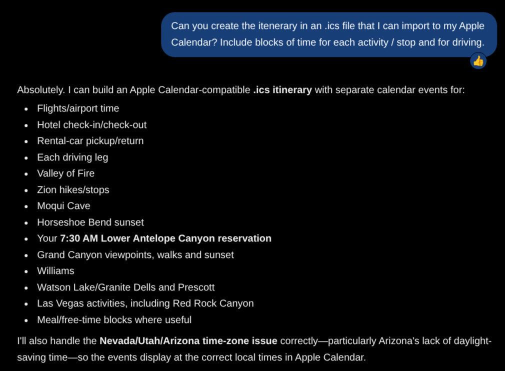Click the 'Meal/free-time blocks where useful' item
The image size is (505, 371).
(x=114, y=320)
